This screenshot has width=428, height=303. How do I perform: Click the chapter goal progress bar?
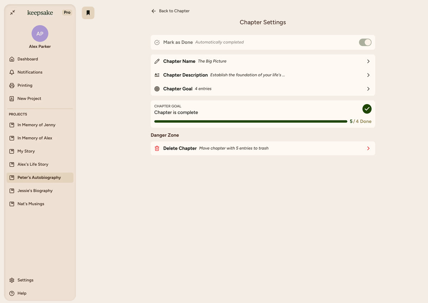click(250, 122)
